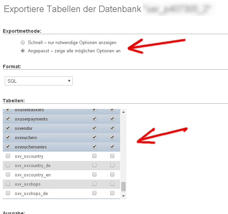Select the Angepasst export method radio button
Screen dimensions: 228x214
click(x=23, y=51)
